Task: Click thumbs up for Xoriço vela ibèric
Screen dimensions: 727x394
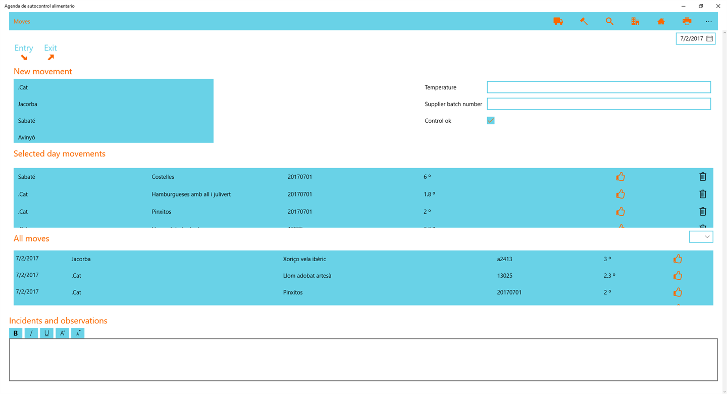Action: tap(678, 259)
